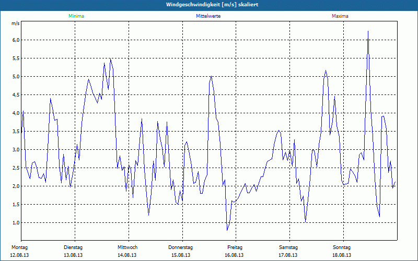
Task: Click the 4,5 y-axis value
Action: [x=16, y=95]
